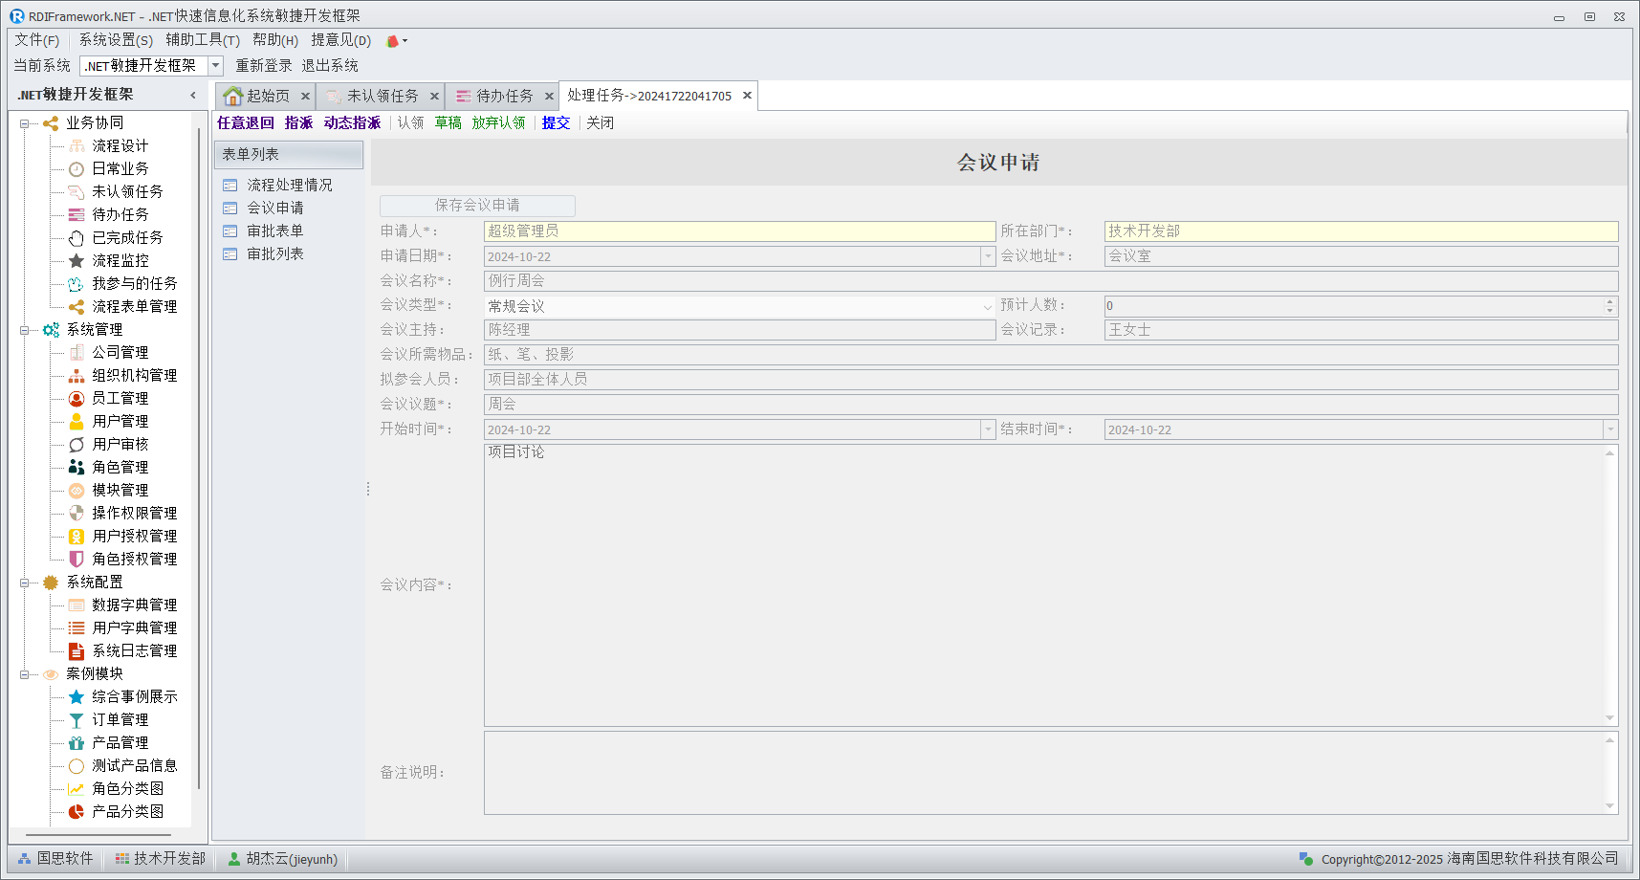Viewport: 1640px width, 880px height.
Task: Collapse the 系统配置 tree node
Action: [25, 583]
